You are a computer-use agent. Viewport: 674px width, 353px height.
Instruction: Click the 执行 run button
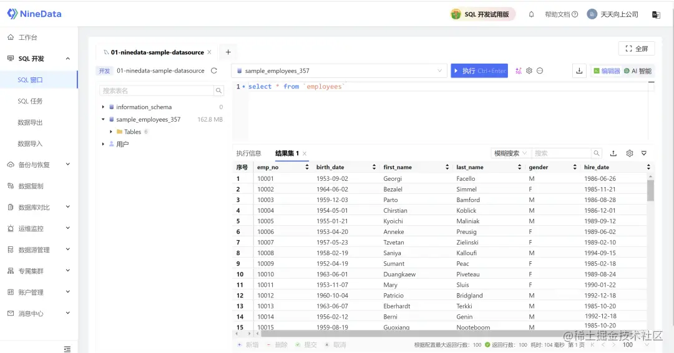479,71
